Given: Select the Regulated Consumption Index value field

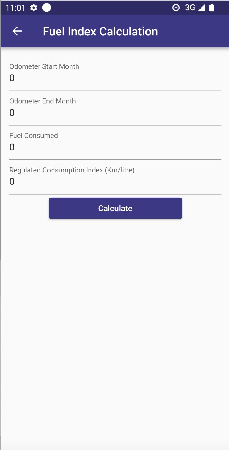Looking at the screenshot, I should (115, 182).
